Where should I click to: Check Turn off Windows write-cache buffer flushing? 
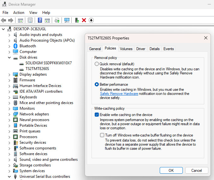(x=102, y=135)
